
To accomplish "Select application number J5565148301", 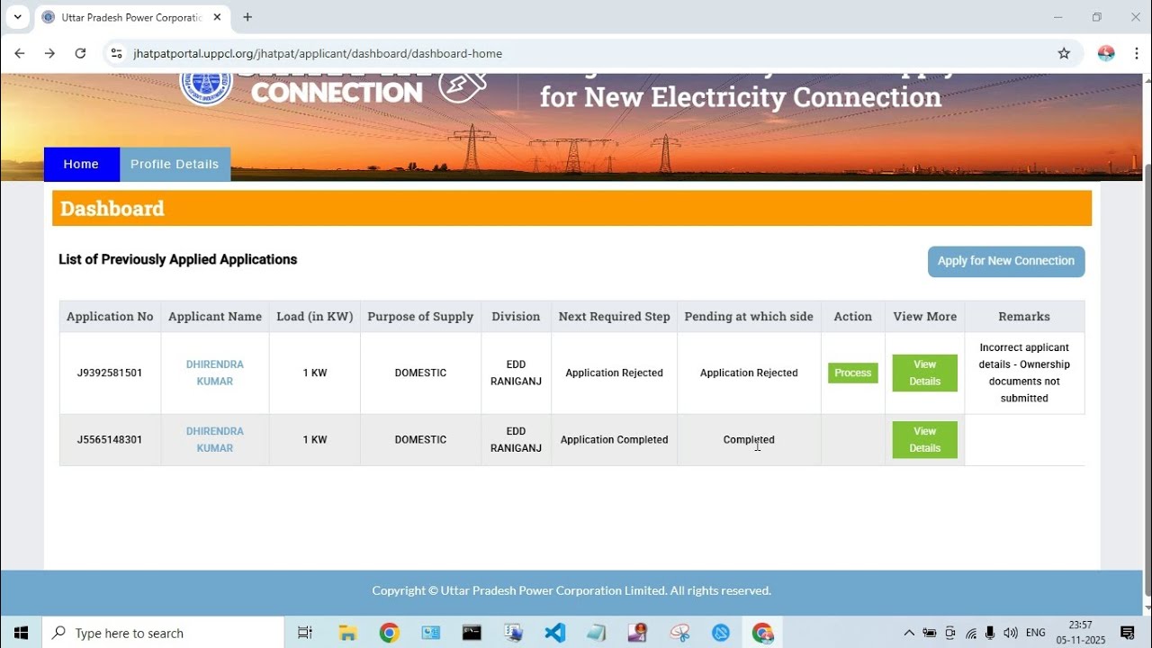I will [x=110, y=439].
